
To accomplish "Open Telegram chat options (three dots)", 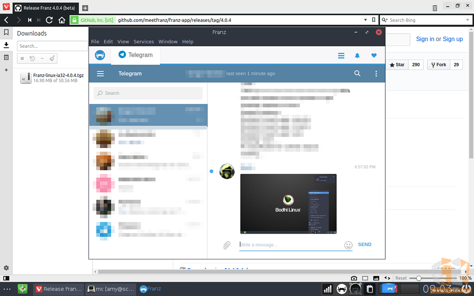I will [376, 74].
